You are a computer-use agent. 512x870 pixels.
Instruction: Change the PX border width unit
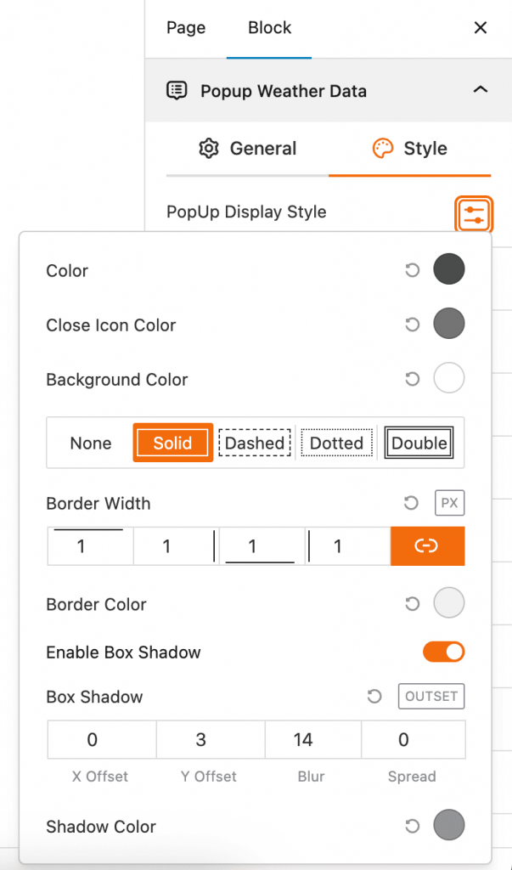(x=449, y=503)
